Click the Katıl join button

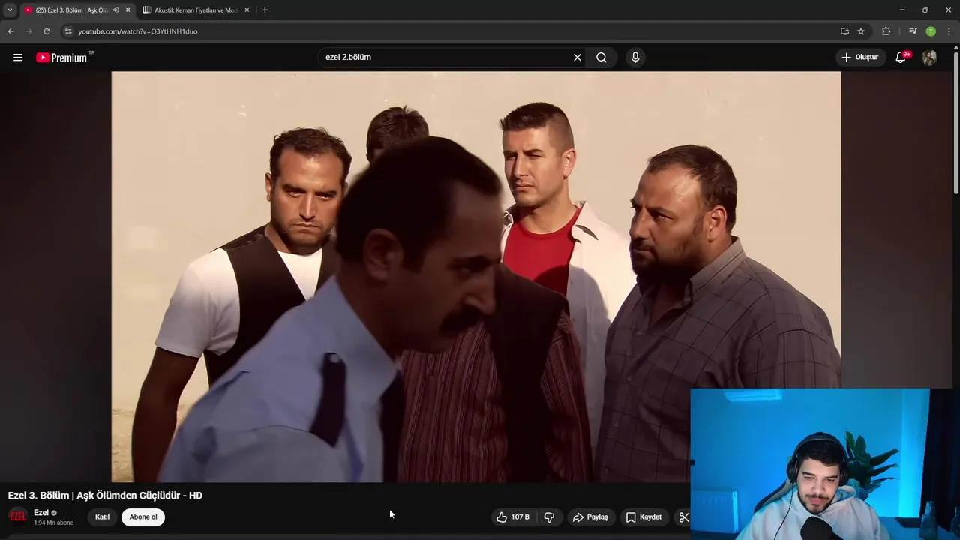102,517
